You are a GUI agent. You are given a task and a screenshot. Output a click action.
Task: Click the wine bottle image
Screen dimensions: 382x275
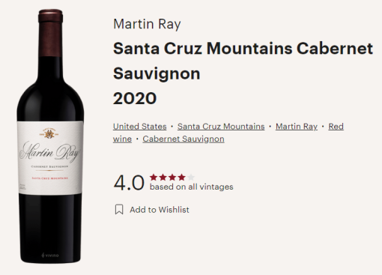(50, 136)
